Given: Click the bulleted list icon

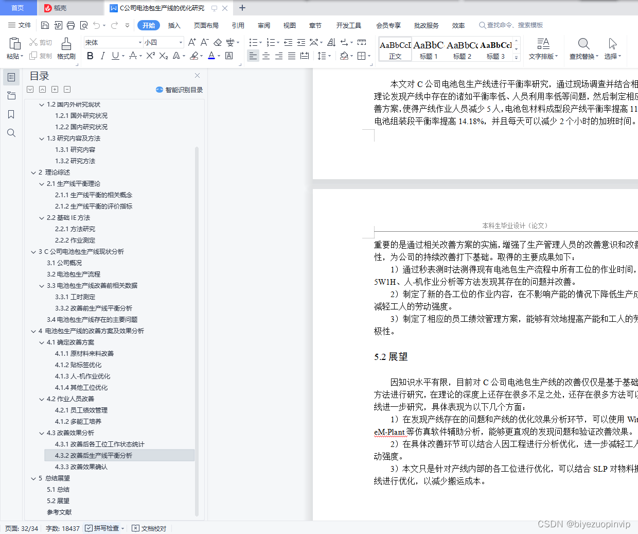Looking at the screenshot, I should click(x=253, y=42).
